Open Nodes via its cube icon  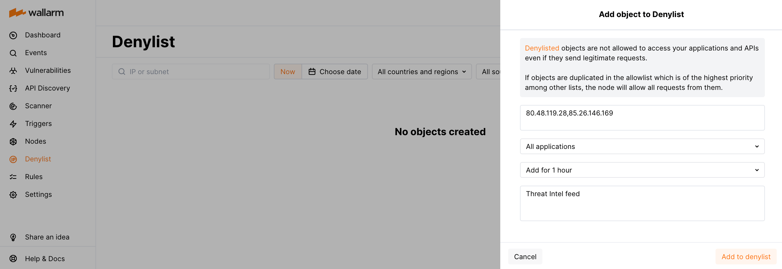[13, 142]
